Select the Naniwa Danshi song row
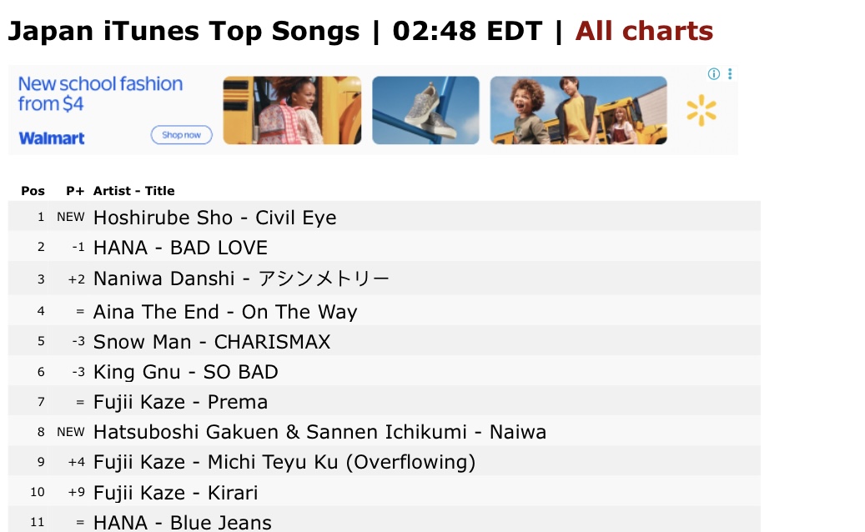The image size is (865, 532). point(384,278)
